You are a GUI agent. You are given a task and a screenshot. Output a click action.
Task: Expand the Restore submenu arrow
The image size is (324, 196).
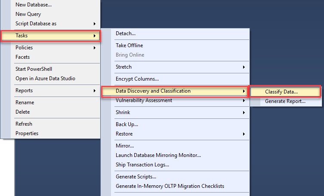(x=244, y=134)
